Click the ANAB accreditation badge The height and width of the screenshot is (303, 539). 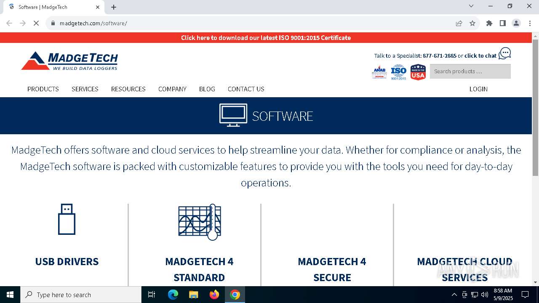point(379,72)
